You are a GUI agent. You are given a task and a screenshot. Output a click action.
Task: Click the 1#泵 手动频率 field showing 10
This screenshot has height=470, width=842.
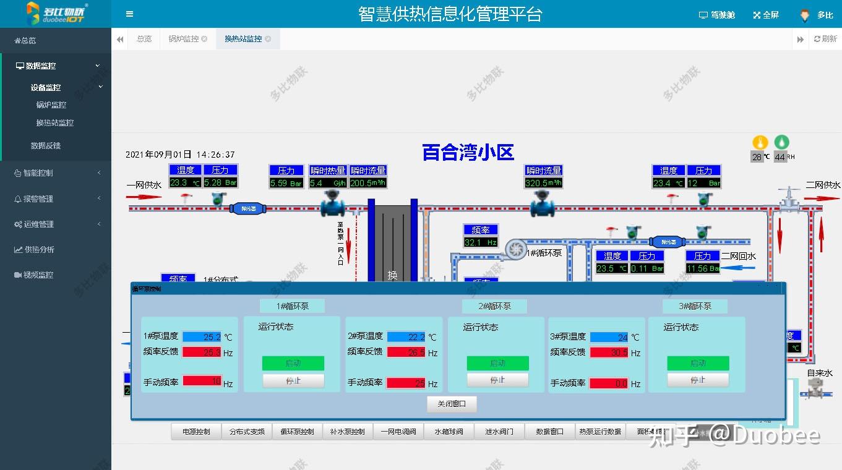[202, 381]
